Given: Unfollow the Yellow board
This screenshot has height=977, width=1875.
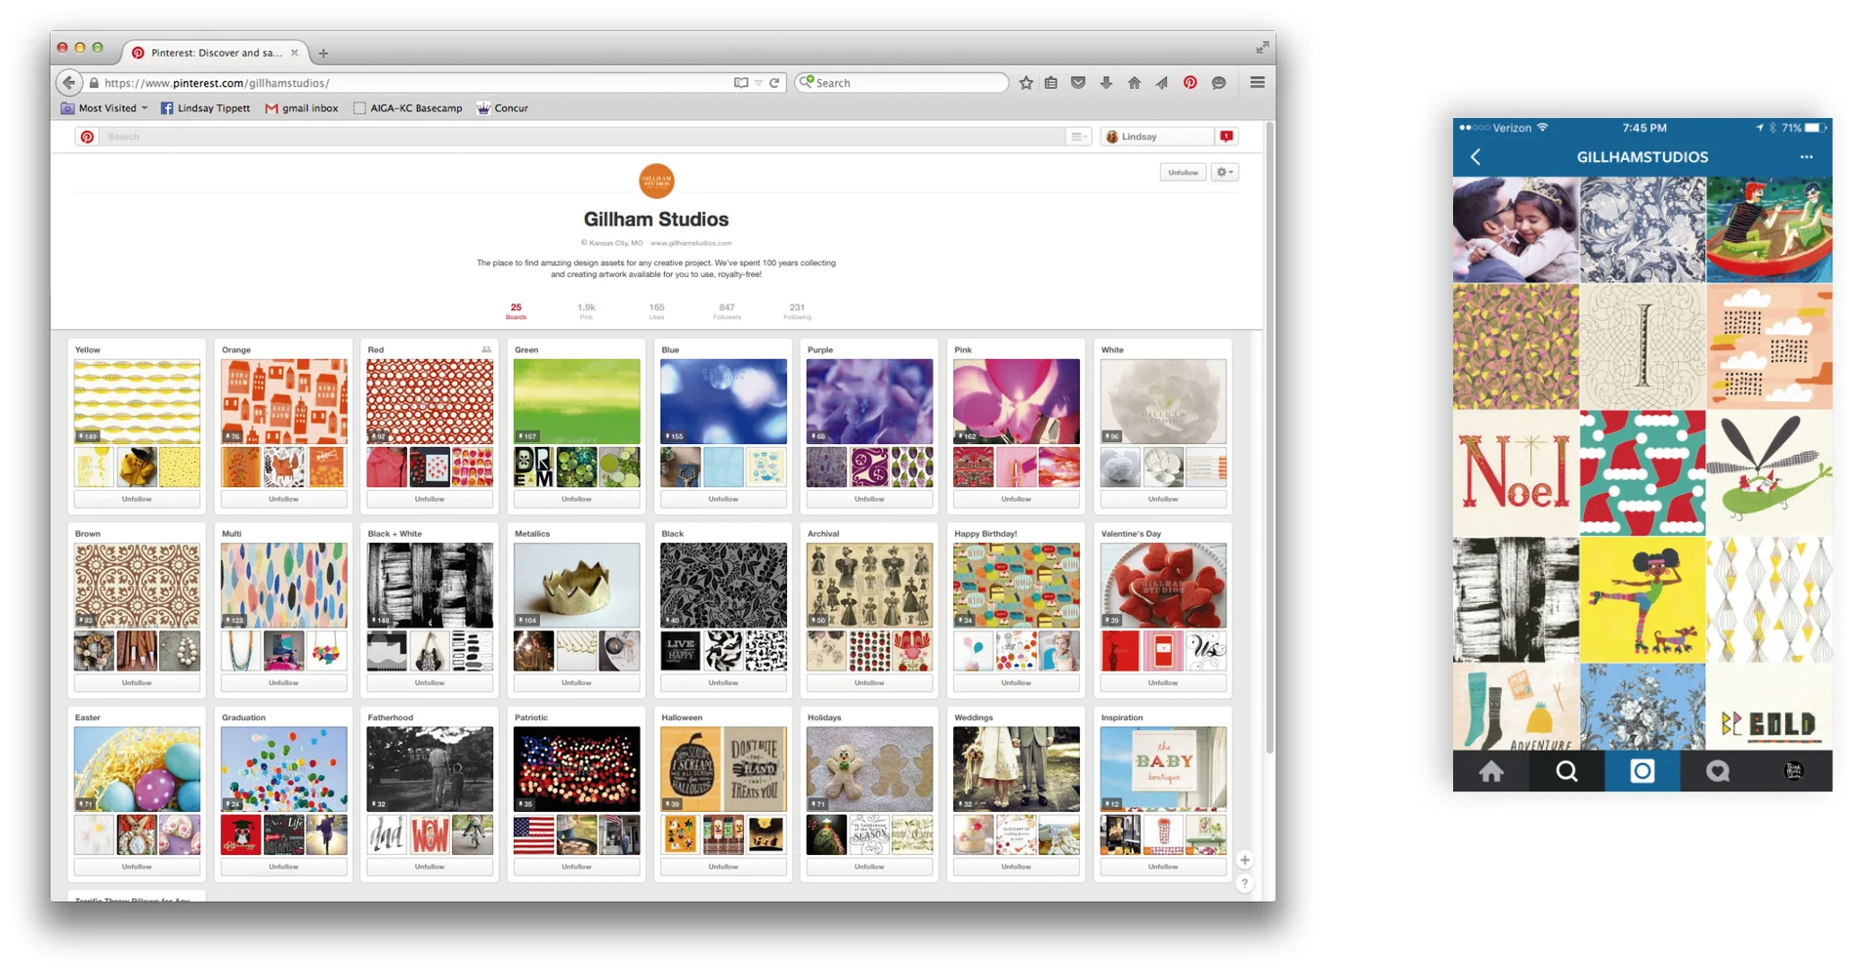Looking at the screenshot, I should [x=137, y=499].
